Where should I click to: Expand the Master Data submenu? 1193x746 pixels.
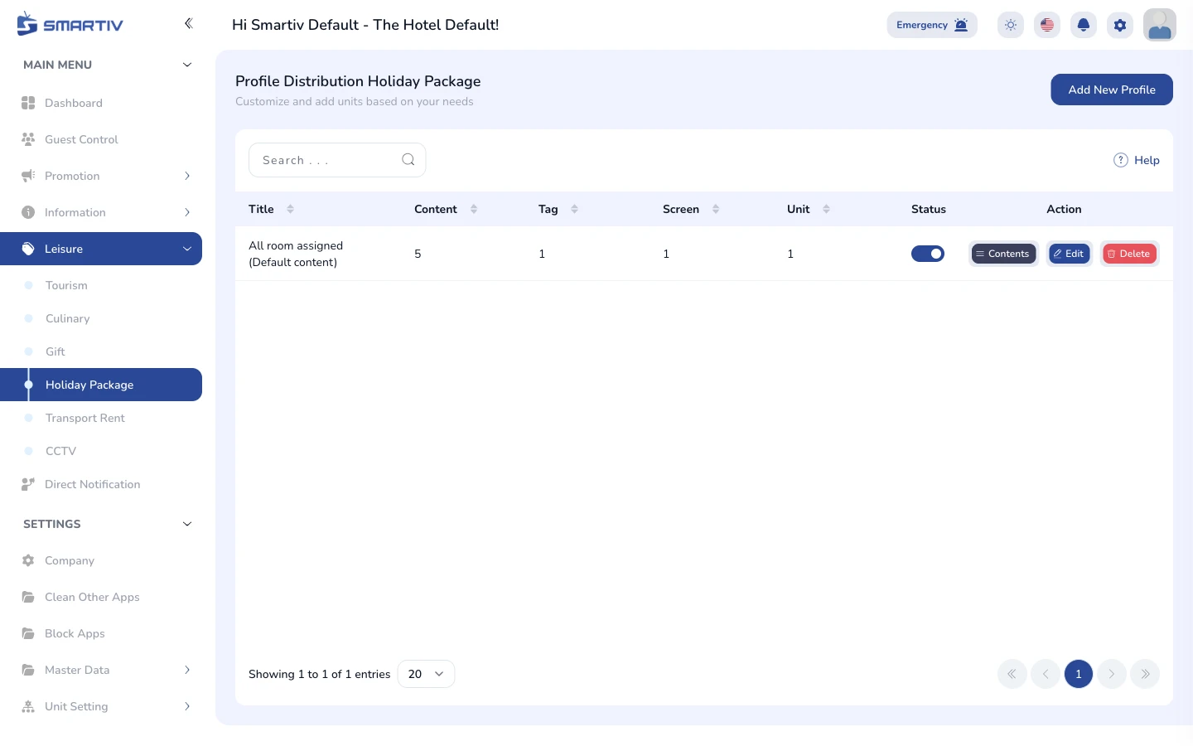pos(187,670)
